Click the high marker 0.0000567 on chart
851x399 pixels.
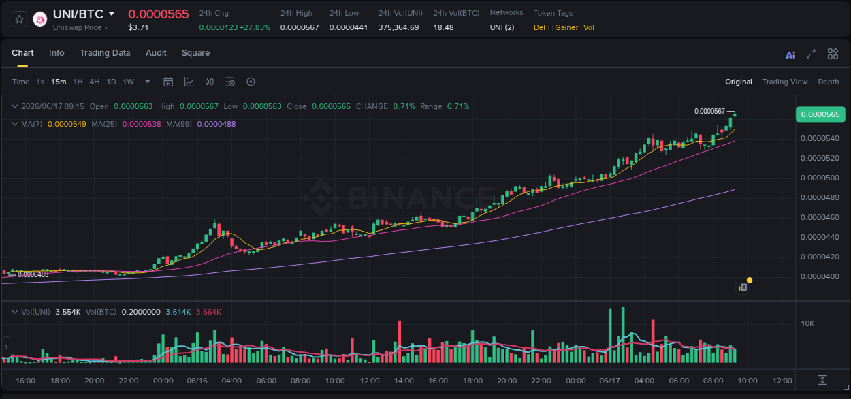(x=709, y=111)
